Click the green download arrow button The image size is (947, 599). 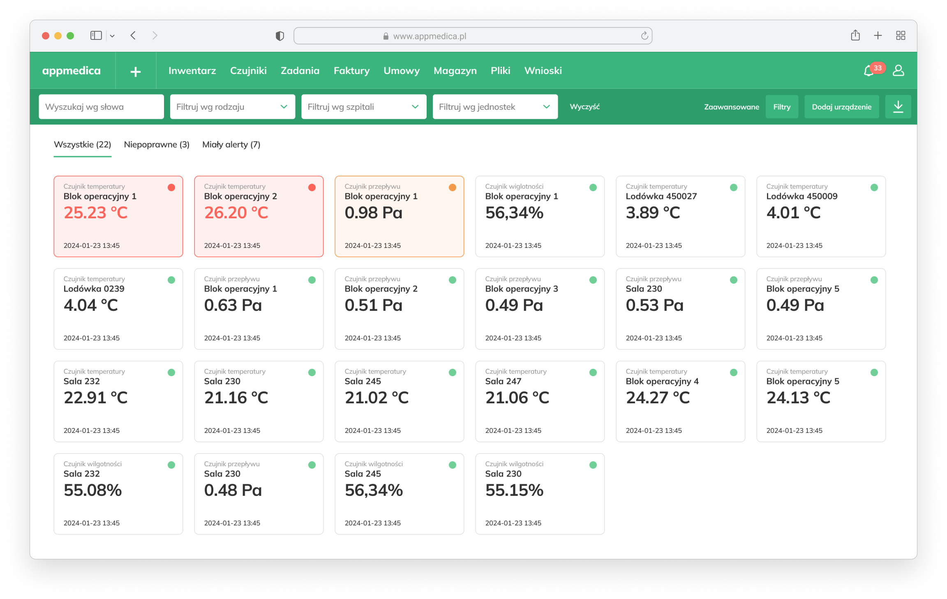898,107
